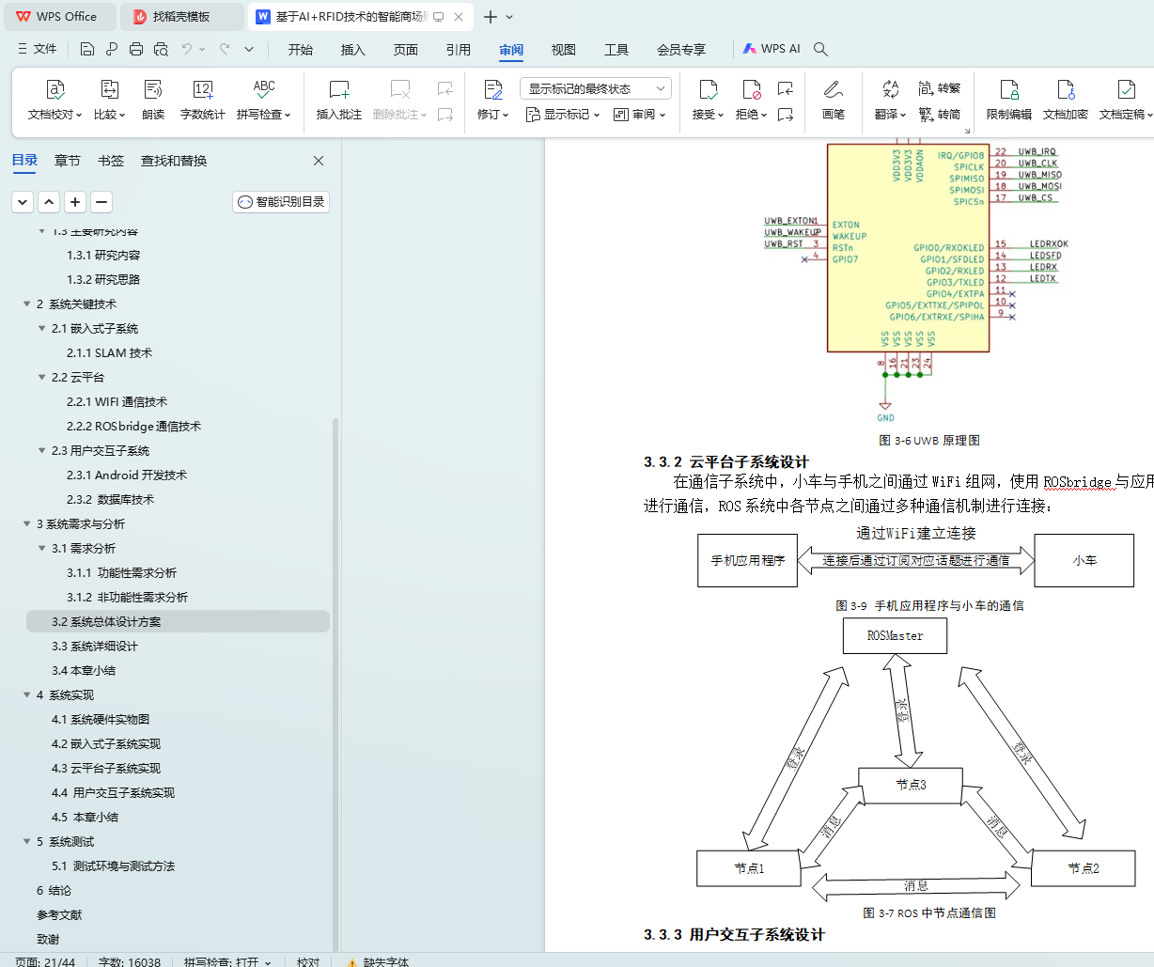
Task: Click 字数: 16038 in status bar
Action: [130, 961]
